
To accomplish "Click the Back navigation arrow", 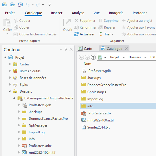I will [81, 57].
